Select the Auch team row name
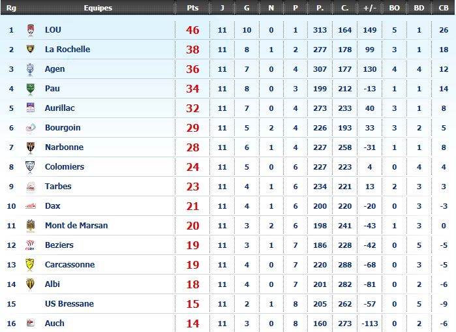456x332 pixels. tap(54, 323)
